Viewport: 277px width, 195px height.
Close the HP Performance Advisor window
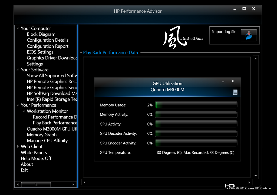254,9
